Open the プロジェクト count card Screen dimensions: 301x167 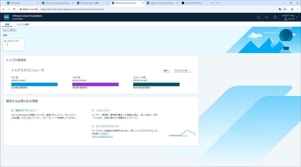[x=14, y=45]
